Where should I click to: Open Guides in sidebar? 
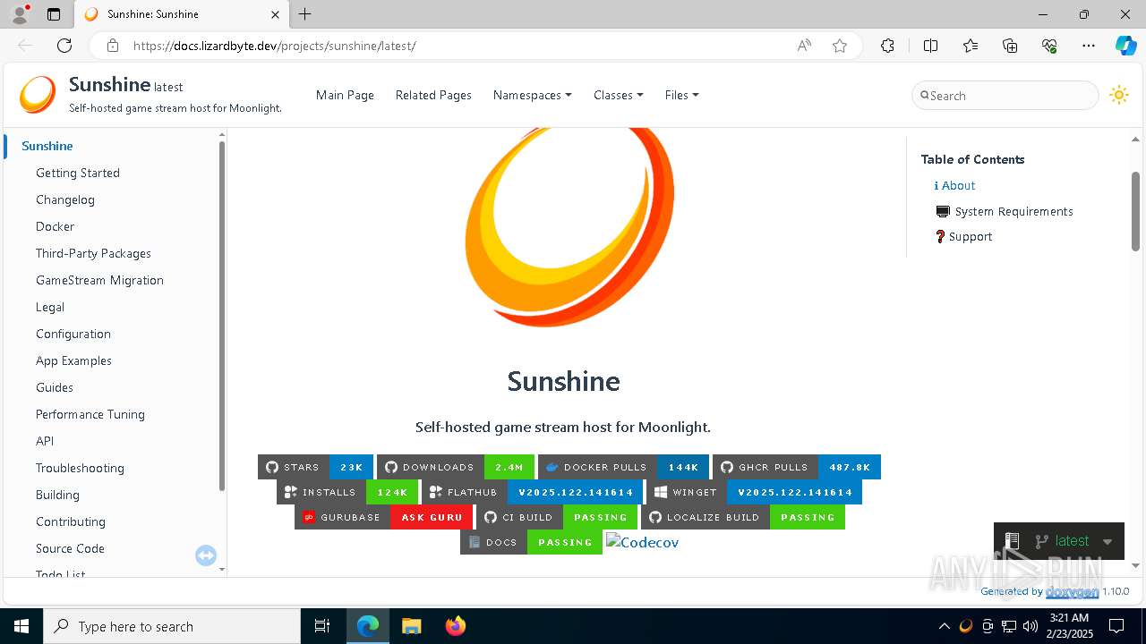coord(55,387)
